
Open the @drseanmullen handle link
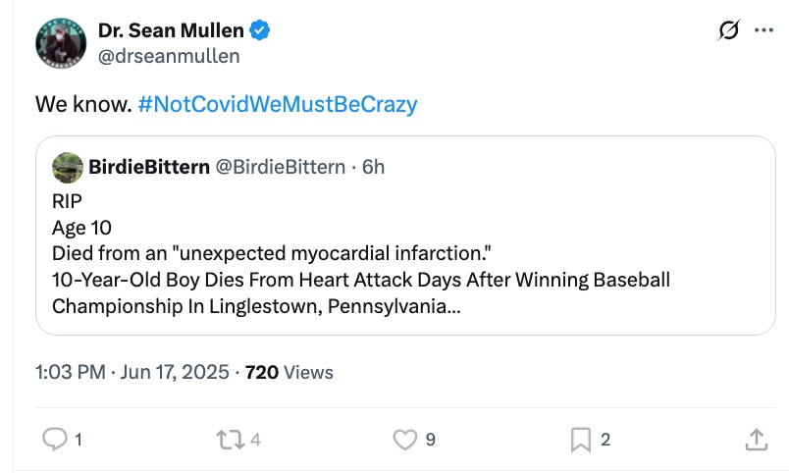(169, 56)
